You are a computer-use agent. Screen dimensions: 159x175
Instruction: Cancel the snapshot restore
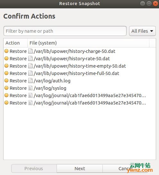tap(125, 169)
